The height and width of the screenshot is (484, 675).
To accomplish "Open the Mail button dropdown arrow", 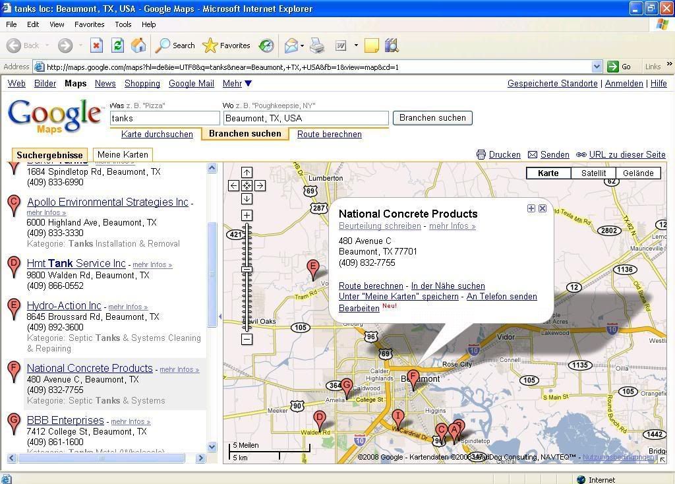I will [302, 45].
